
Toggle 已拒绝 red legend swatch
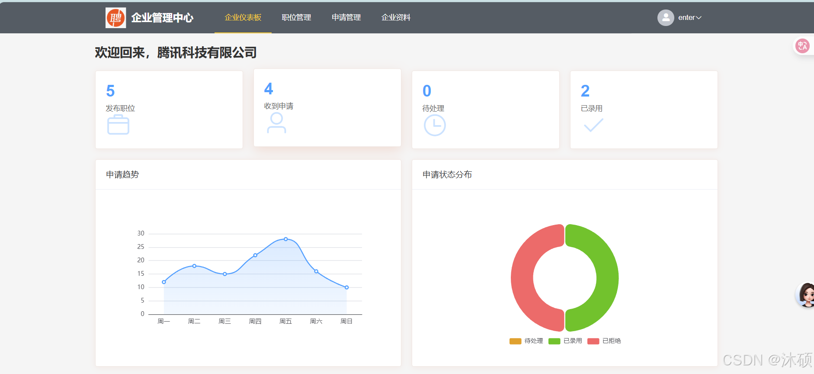click(593, 341)
